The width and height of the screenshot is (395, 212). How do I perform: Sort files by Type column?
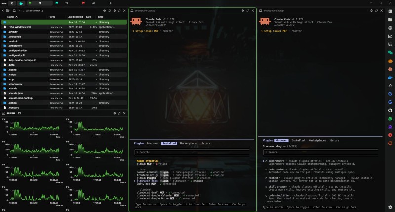pyautogui.click(x=100, y=17)
